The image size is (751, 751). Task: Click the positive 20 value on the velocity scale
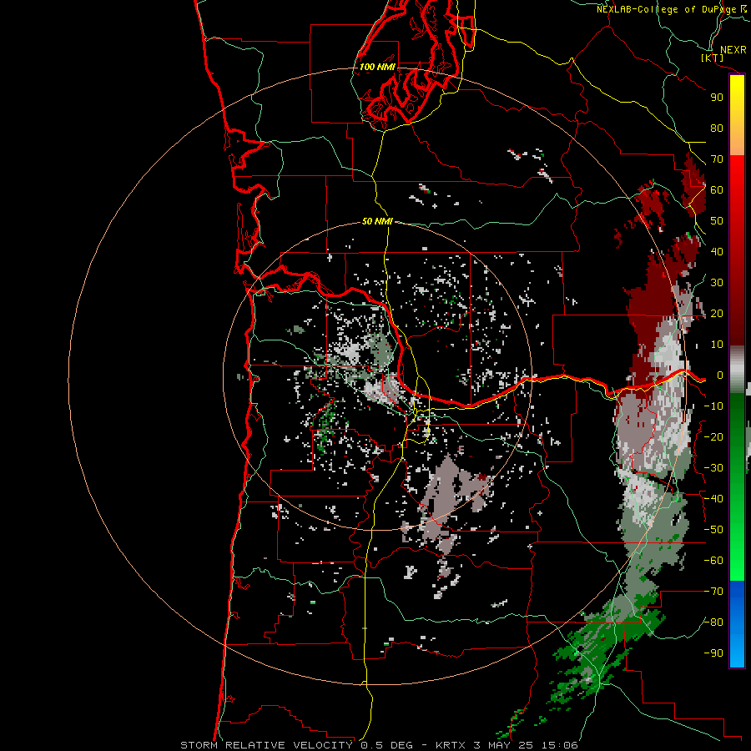717,314
